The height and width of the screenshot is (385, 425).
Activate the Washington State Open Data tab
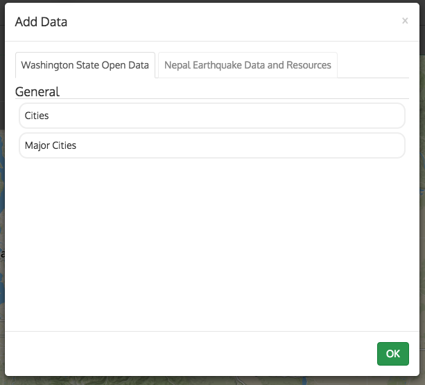[x=85, y=65]
